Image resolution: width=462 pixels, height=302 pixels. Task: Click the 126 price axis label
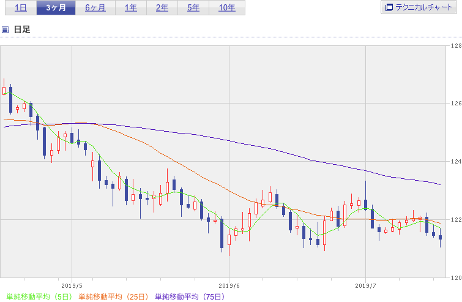[456, 104]
